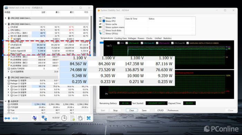Screen dimensions: 242x135
Task: Expand the voltage offset lightning row
Action: [x=8, y=39]
